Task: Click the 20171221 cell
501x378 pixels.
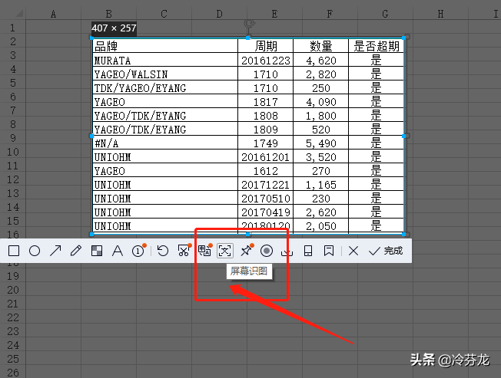Action: point(266,185)
